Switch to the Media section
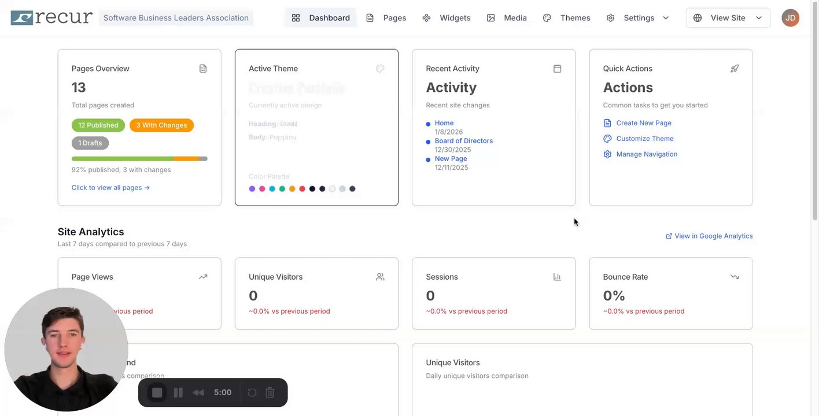Image resolution: width=819 pixels, height=416 pixels. click(507, 18)
